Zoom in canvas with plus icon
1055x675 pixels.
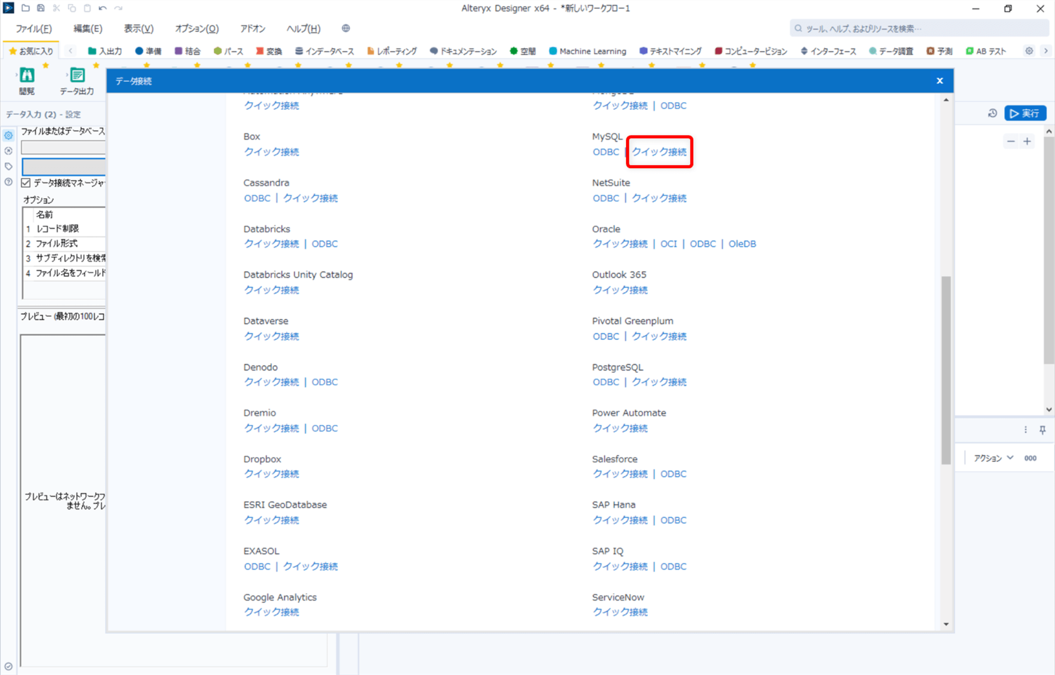click(x=1027, y=141)
